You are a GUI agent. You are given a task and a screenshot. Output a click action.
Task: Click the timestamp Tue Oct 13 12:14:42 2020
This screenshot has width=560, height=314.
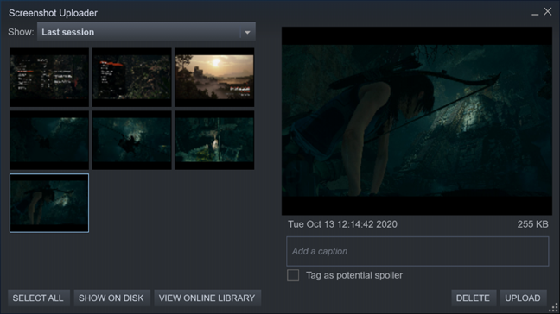click(x=342, y=224)
